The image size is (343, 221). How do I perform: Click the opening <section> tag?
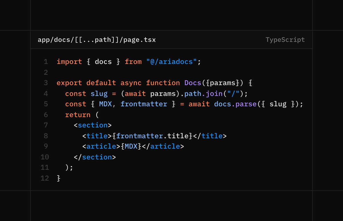click(x=93, y=125)
